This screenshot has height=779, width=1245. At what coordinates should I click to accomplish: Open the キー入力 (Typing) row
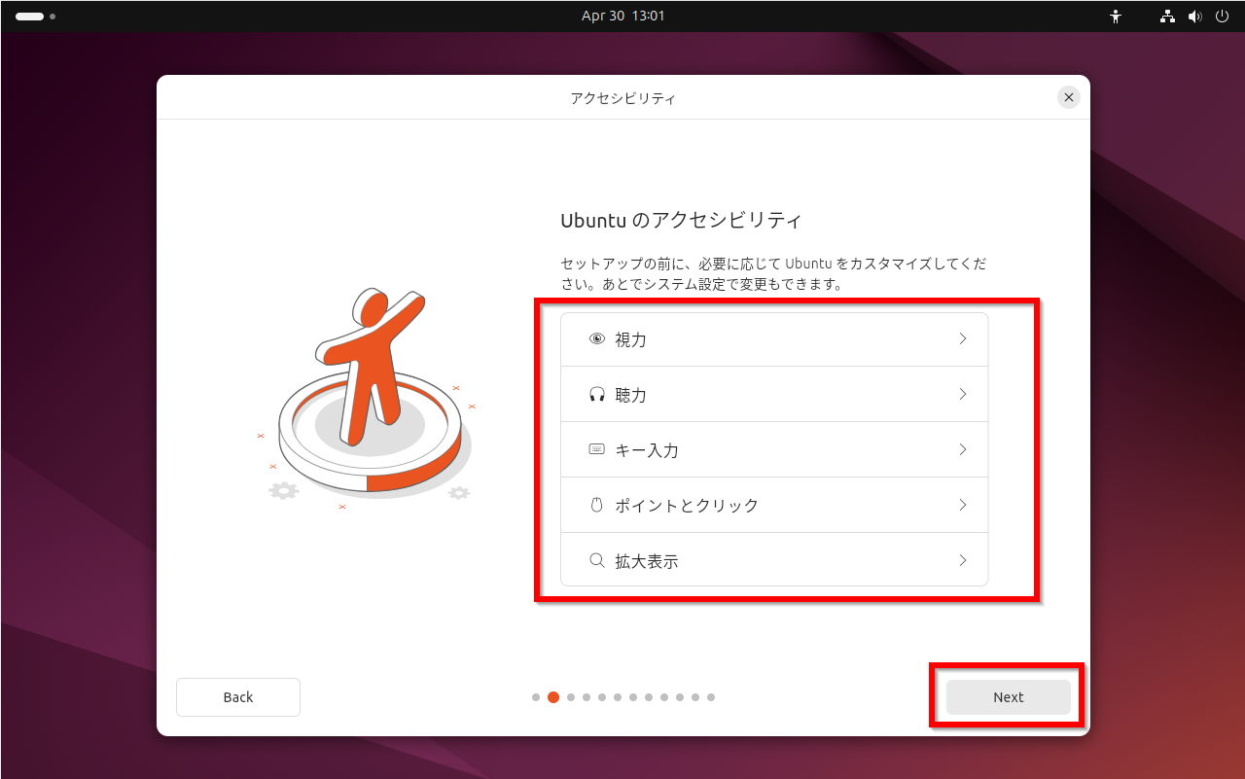pyautogui.click(x=774, y=450)
